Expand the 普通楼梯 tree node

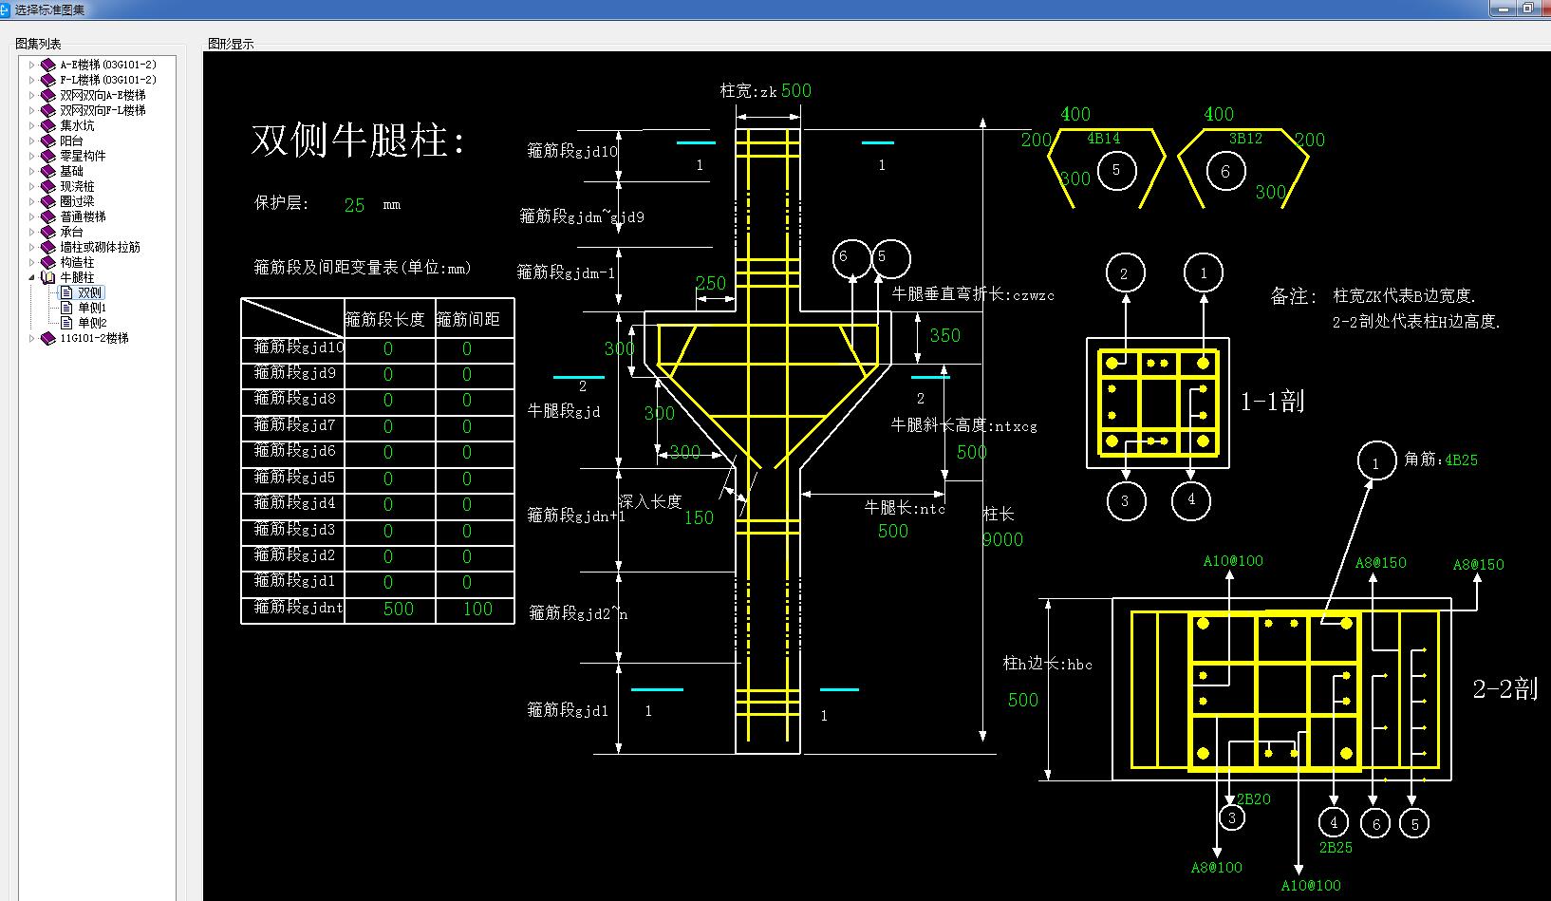click(31, 216)
